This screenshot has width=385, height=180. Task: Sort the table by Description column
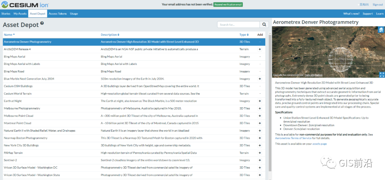[110, 35]
